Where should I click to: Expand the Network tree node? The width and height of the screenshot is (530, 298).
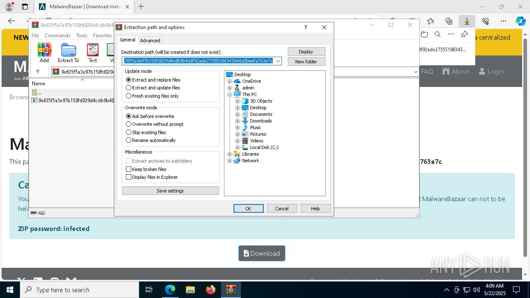229,161
